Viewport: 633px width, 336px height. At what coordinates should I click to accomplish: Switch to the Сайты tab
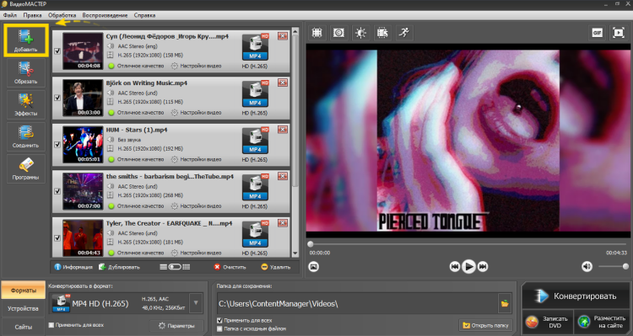23,327
